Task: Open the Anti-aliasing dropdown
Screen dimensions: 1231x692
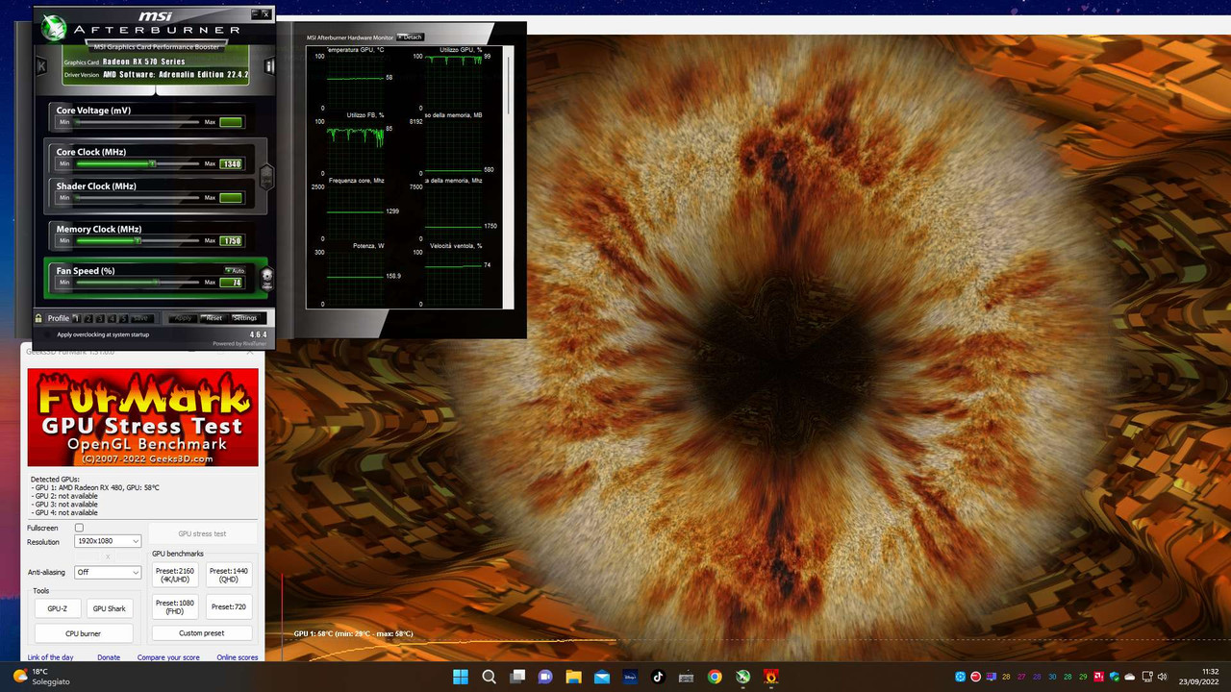Action: coord(108,572)
